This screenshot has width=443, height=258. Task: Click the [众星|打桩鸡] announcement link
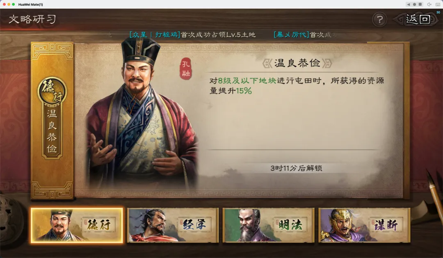tap(155, 35)
